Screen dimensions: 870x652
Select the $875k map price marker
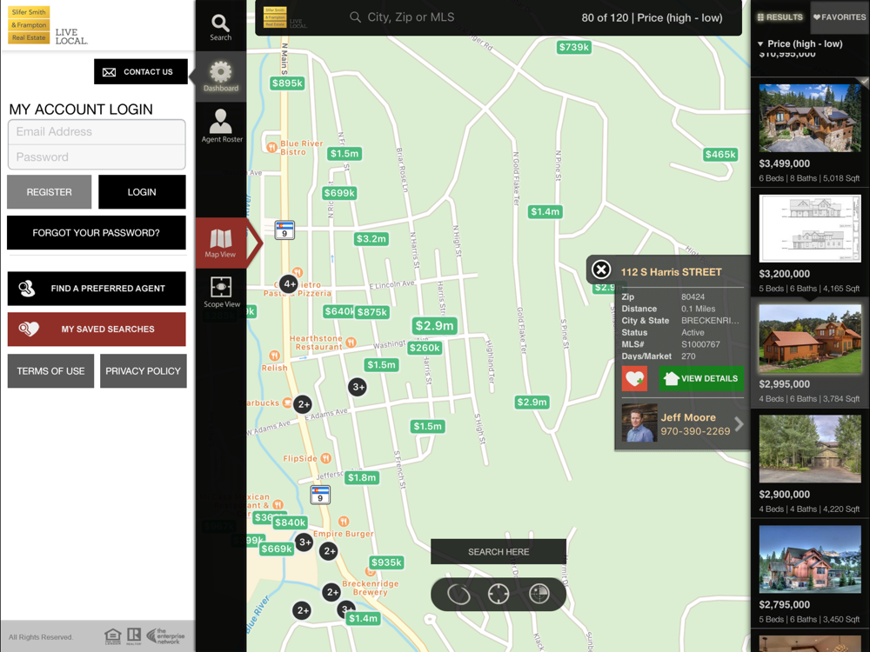click(x=371, y=312)
